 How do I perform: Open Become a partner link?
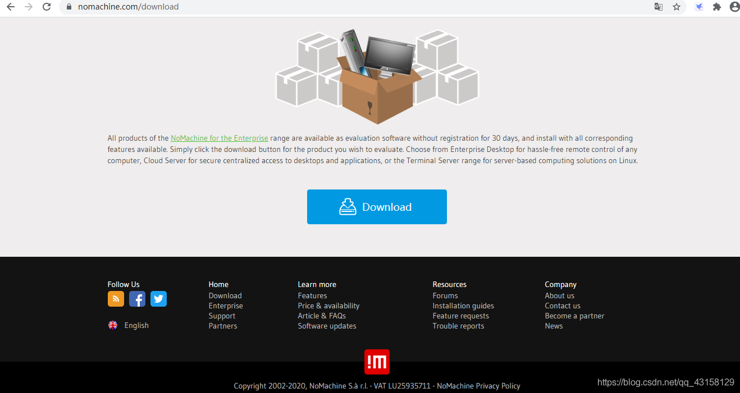point(574,316)
